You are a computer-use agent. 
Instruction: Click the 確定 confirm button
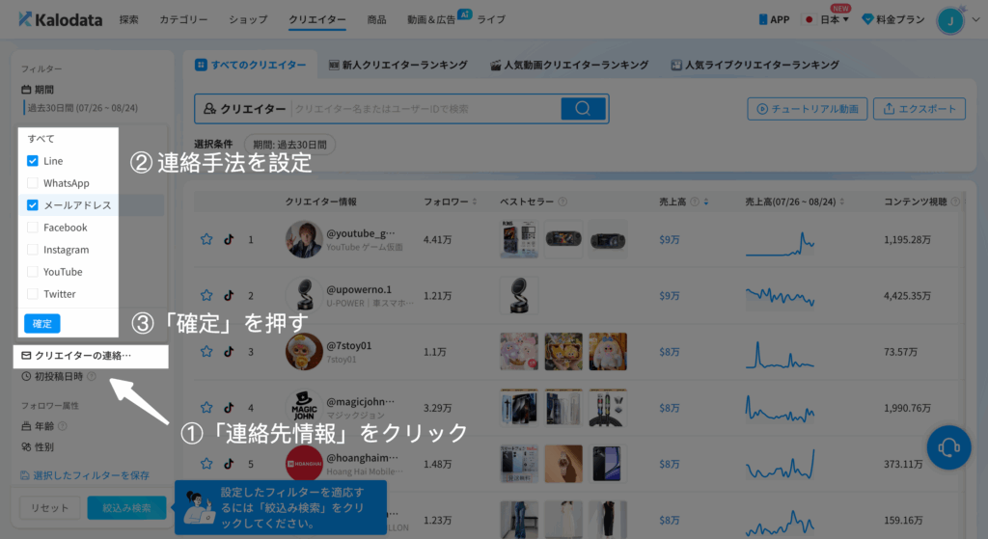(x=42, y=324)
